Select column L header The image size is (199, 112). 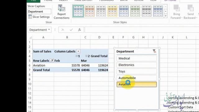click(x=187, y=37)
